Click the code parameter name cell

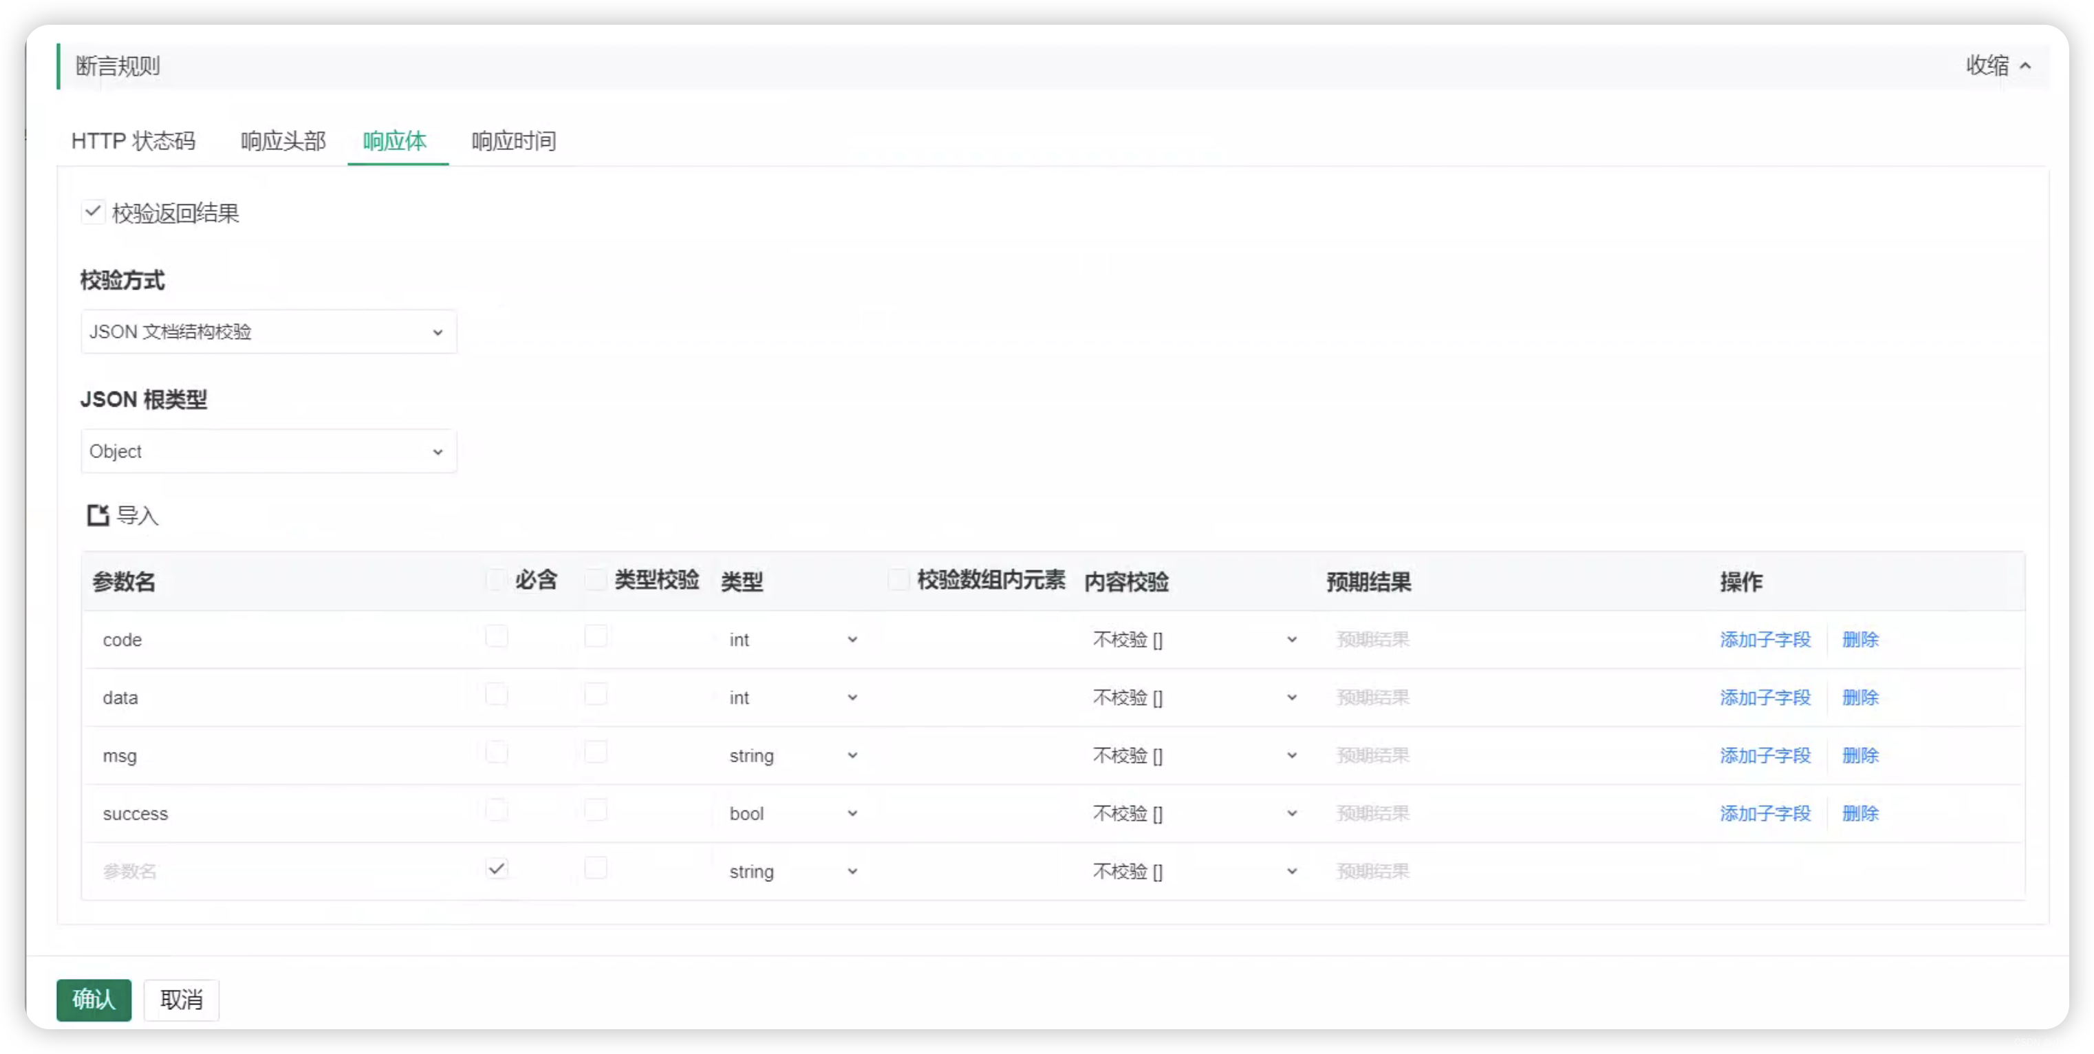(x=281, y=640)
